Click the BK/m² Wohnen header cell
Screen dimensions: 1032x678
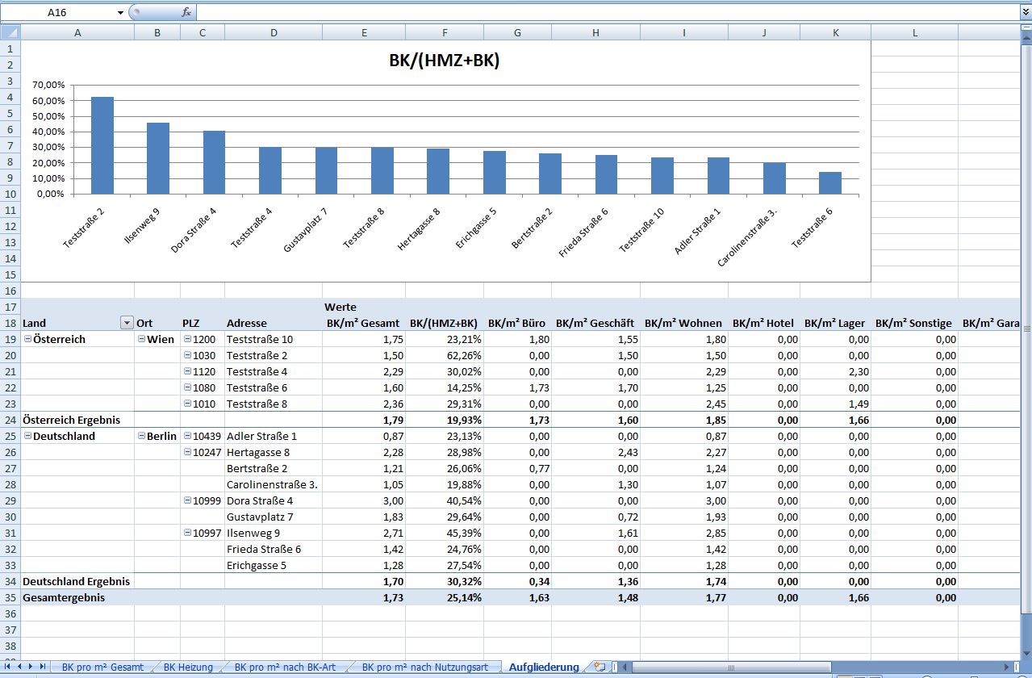click(x=684, y=323)
